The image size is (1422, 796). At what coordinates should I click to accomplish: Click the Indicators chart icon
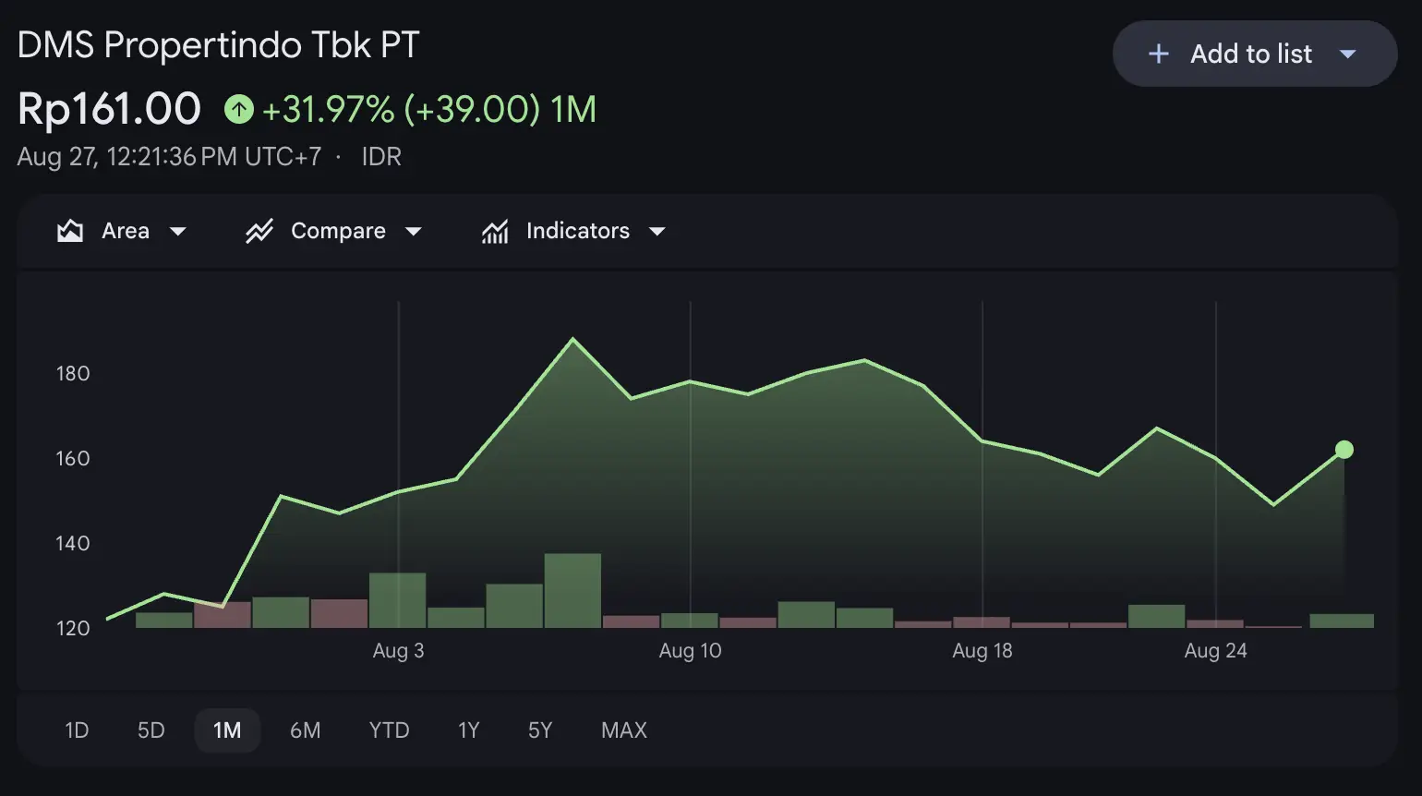tap(495, 231)
